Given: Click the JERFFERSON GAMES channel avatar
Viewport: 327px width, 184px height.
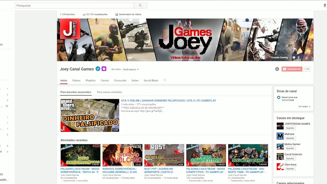Looking at the screenshot, I should [x=280, y=126].
